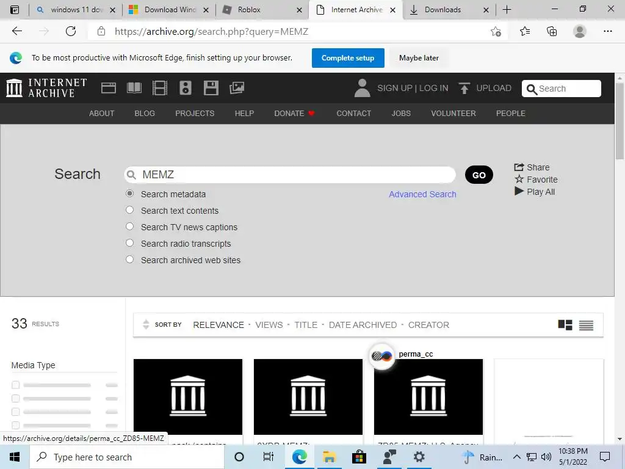Screen dimensions: 625x469
Task: Open the HELP menu item
Action: tap(244, 113)
